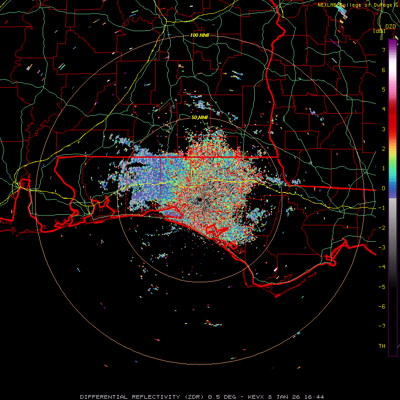
Task: Click the "50 NMI" range ring label
Action: (x=200, y=117)
